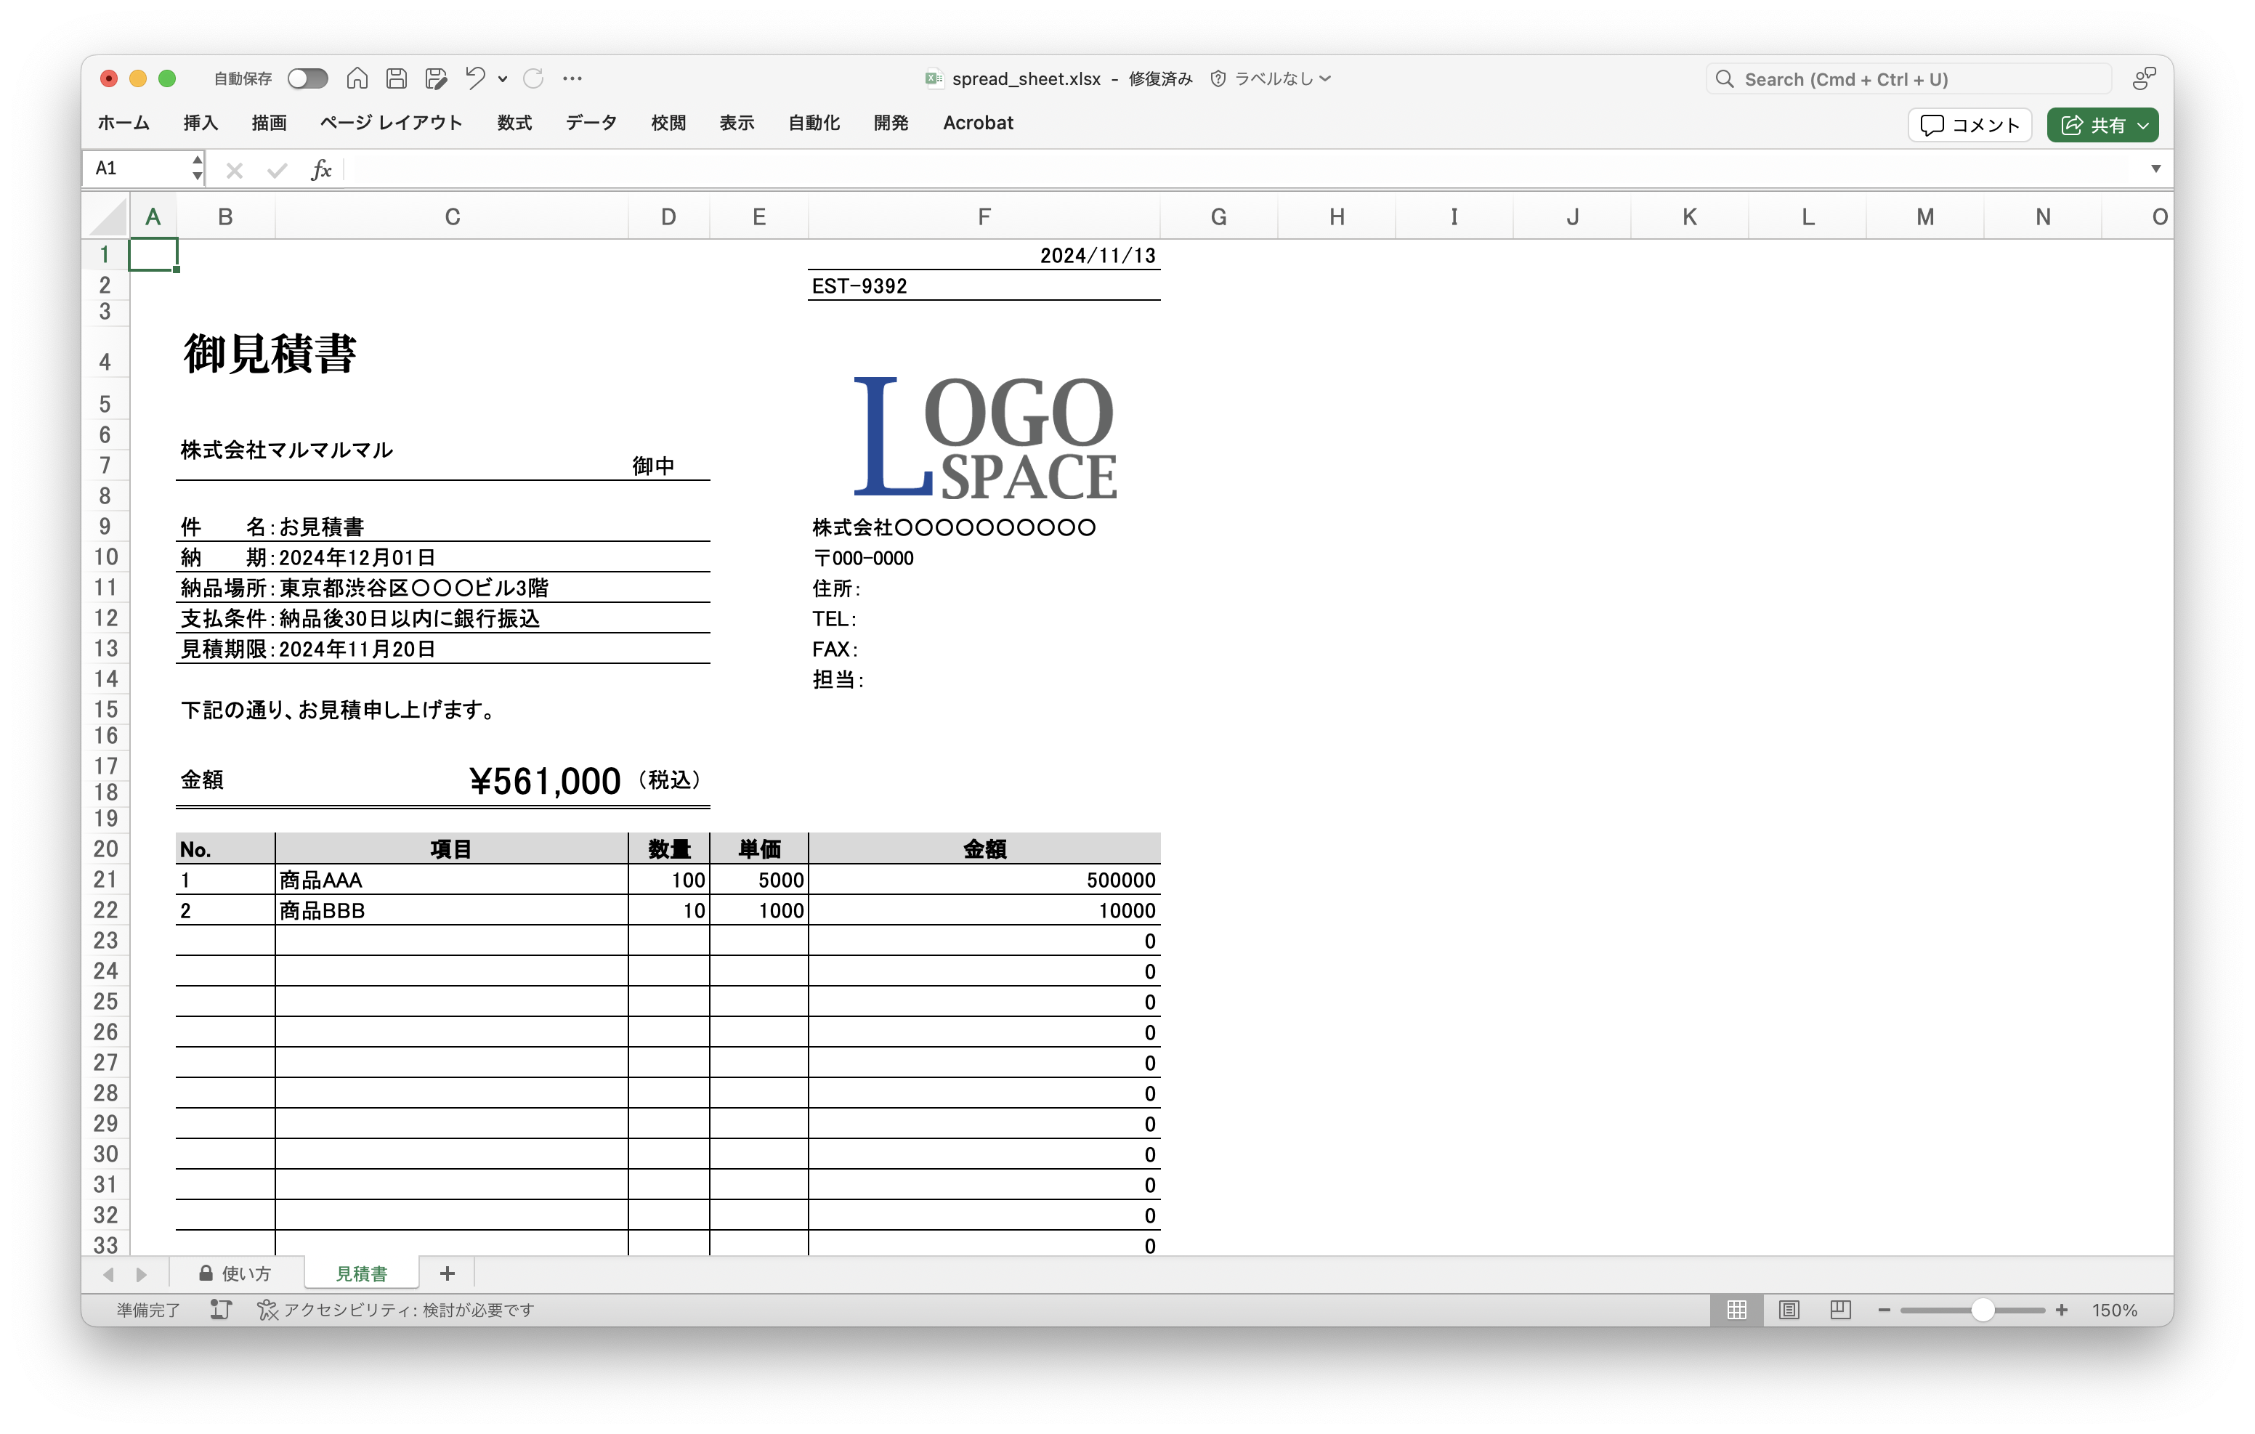
Task: Click the Search input field
Action: pyautogui.click(x=1911, y=80)
